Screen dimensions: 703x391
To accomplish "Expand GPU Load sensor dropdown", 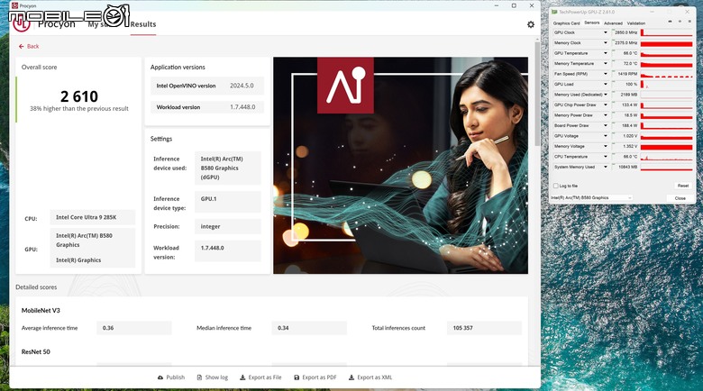I will (x=606, y=85).
